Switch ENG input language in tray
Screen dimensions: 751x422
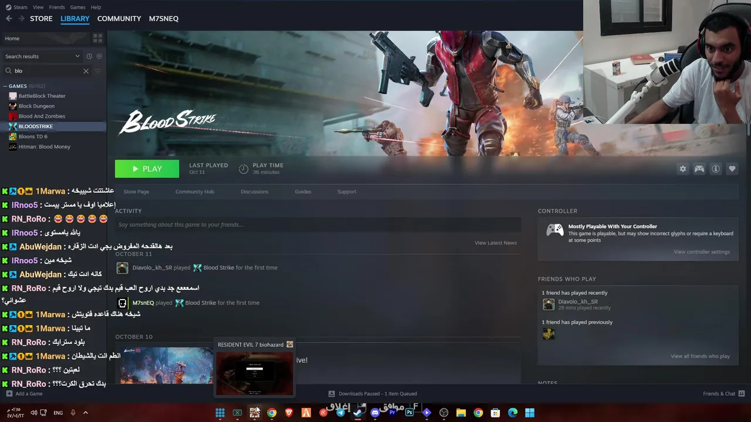[x=58, y=413]
